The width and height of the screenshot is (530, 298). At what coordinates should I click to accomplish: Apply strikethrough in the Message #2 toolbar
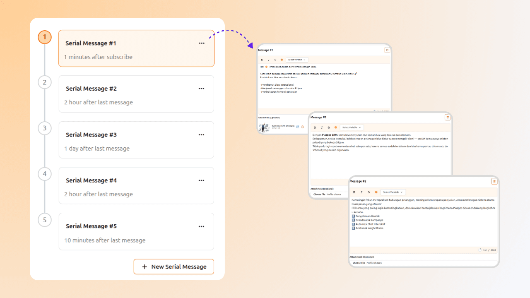tap(369, 192)
